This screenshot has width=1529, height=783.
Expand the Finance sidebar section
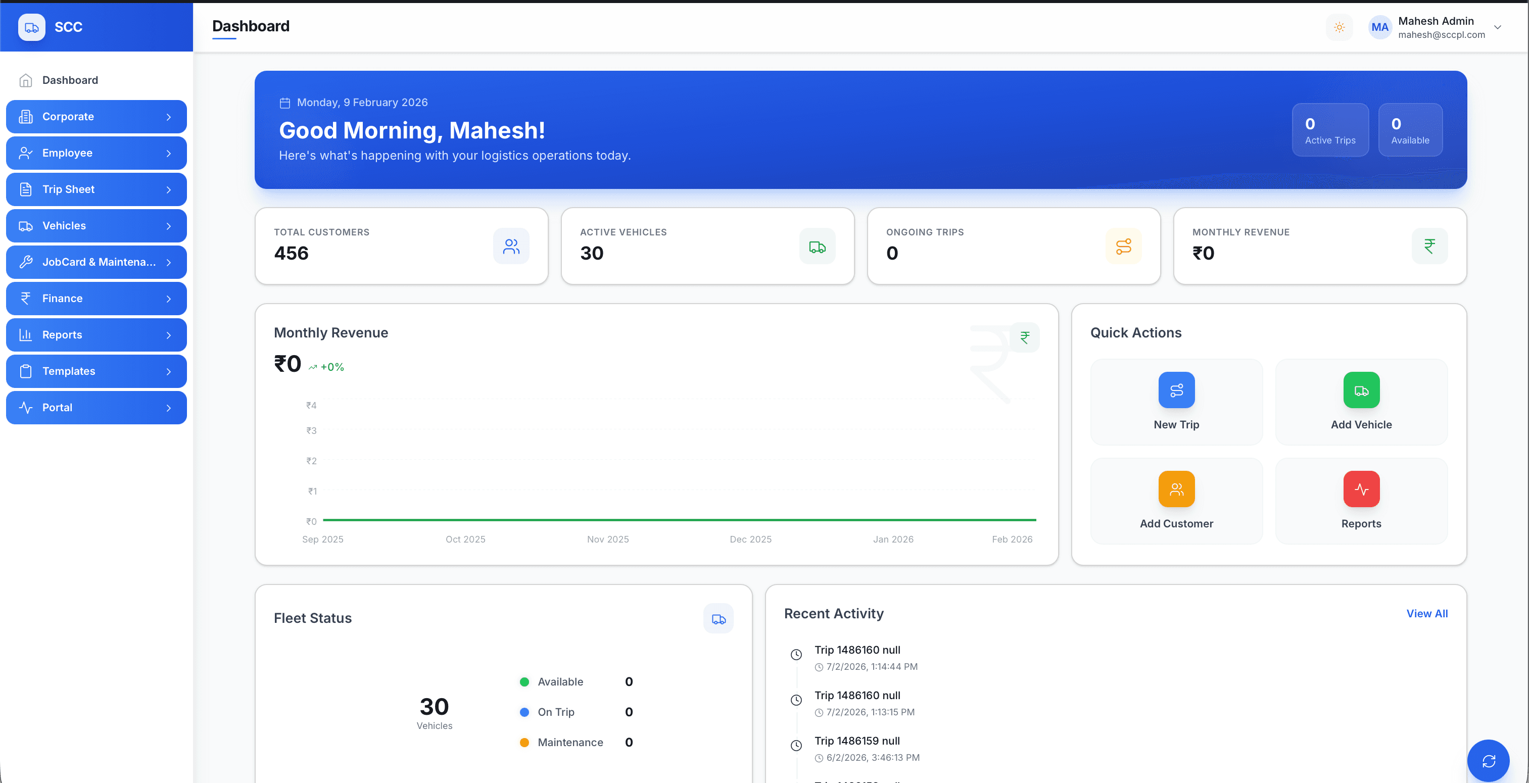click(96, 299)
